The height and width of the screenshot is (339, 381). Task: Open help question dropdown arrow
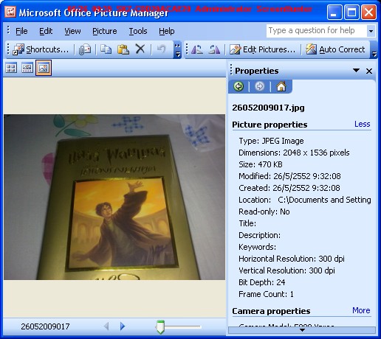point(371,31)
